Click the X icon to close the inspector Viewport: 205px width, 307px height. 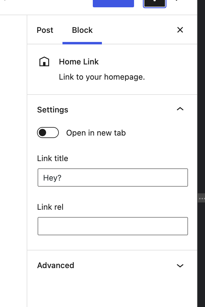coord(180,30)
